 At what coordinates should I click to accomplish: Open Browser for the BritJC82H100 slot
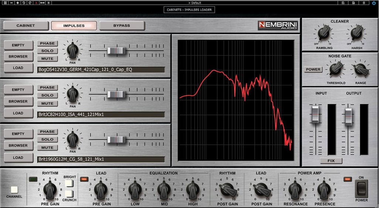pos(18,102)
